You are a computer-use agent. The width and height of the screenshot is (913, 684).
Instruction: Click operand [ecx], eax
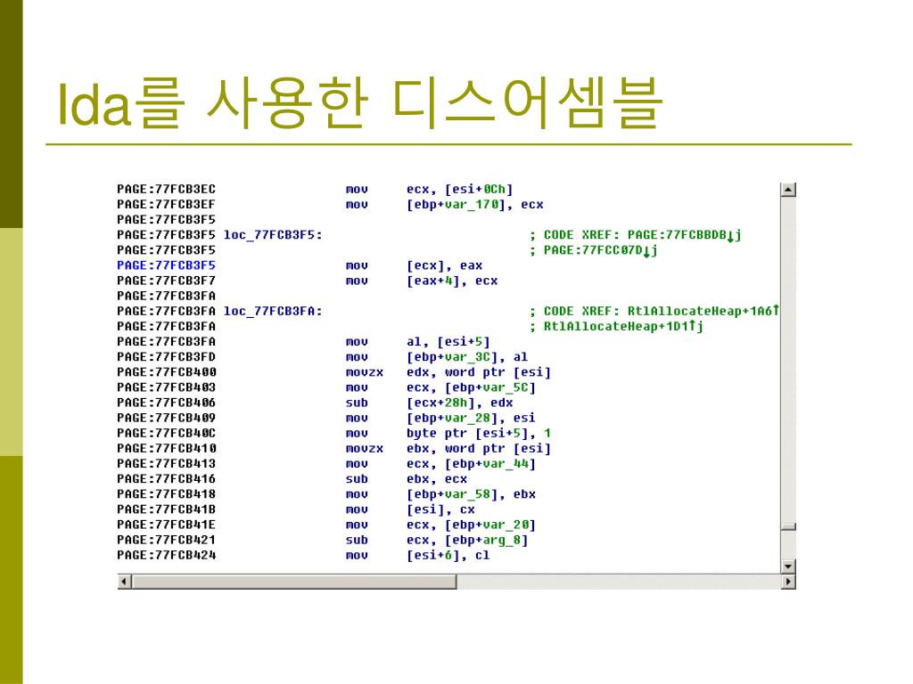click(444, 265)
